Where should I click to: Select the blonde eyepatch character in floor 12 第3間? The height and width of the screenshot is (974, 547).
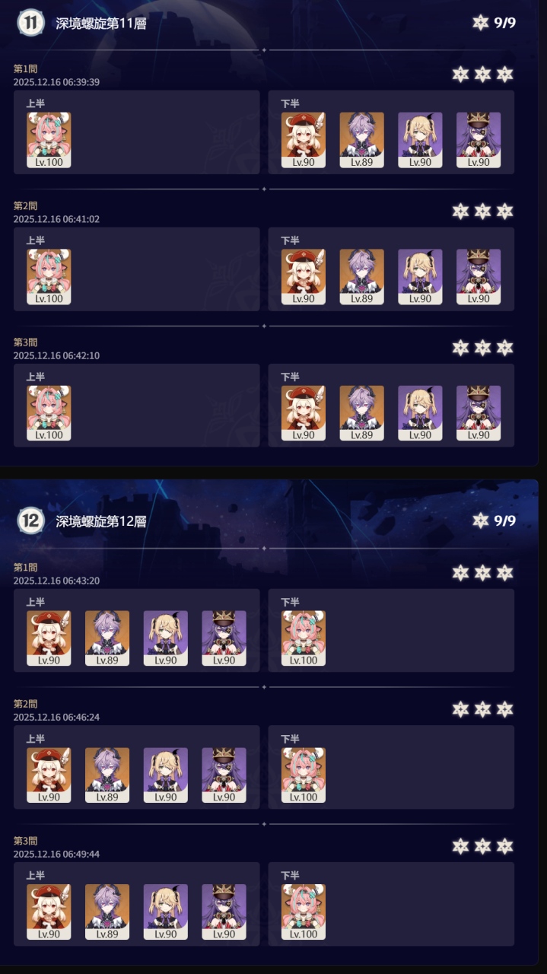tap(166, 912)
